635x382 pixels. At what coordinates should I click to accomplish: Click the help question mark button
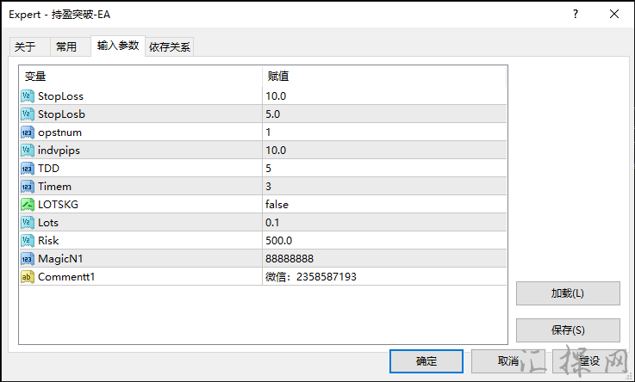575,14
